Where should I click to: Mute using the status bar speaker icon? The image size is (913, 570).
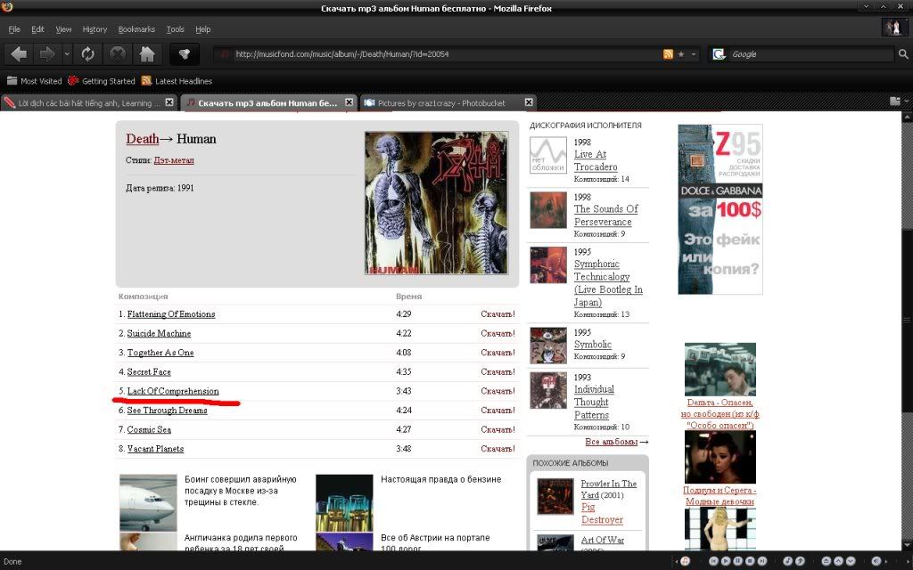coord(876,561)
